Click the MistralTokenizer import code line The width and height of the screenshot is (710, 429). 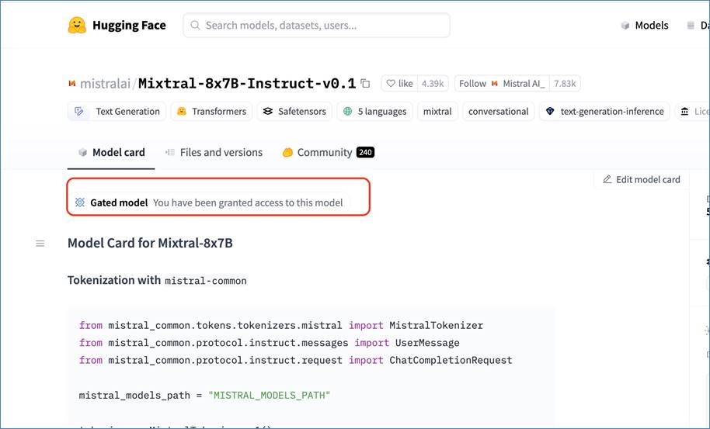281,326
